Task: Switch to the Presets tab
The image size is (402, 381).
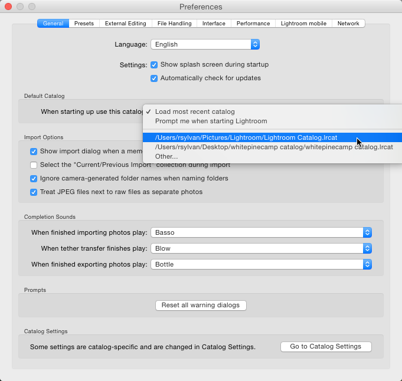Action: pos(84,24)
